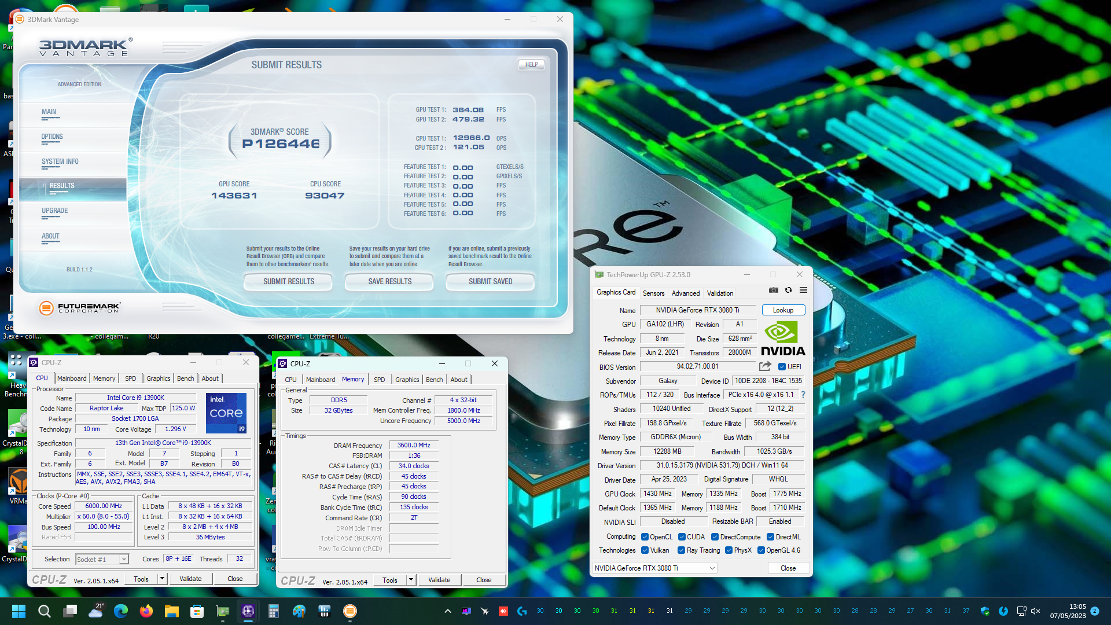Screen dimensions: 1111x625
Task: Open Task View from the taskbar
Action: 70,611
